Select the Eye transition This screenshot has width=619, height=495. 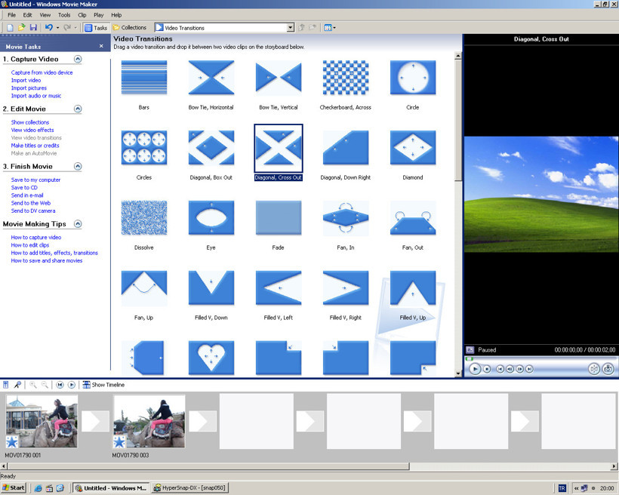point(211,218)
